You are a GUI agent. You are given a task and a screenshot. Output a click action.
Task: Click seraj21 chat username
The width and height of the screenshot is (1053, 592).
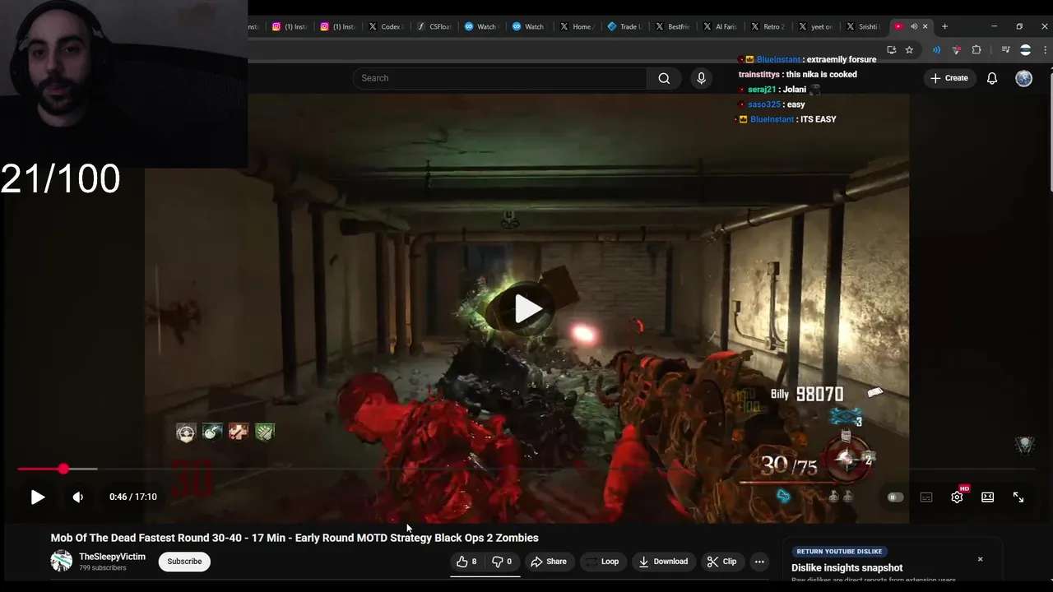point(762,90)
